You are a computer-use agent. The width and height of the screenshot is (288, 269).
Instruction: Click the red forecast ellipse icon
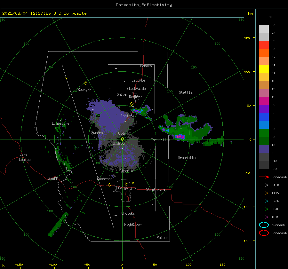tap(264, 233)
